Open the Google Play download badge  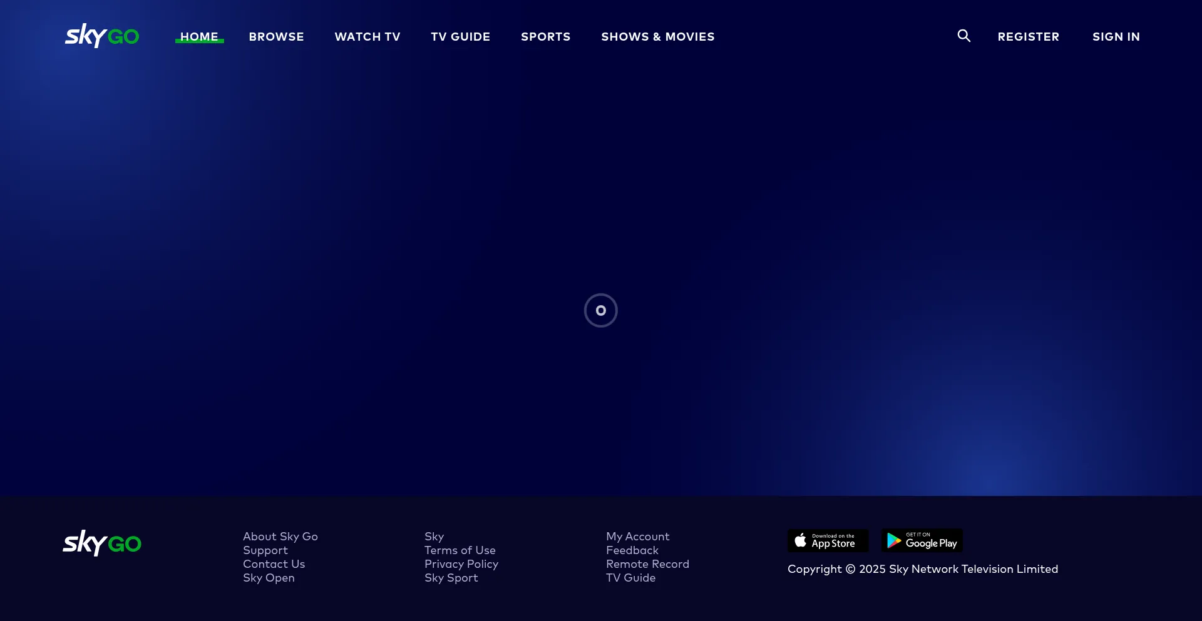pos(922,541)
